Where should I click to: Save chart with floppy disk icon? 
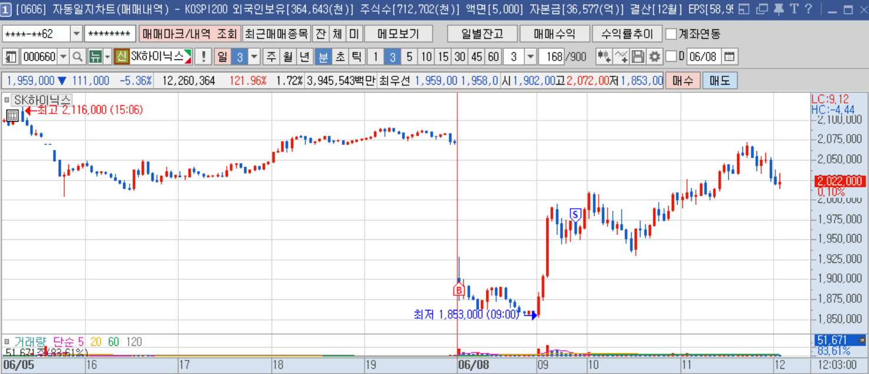pos(638,57)
